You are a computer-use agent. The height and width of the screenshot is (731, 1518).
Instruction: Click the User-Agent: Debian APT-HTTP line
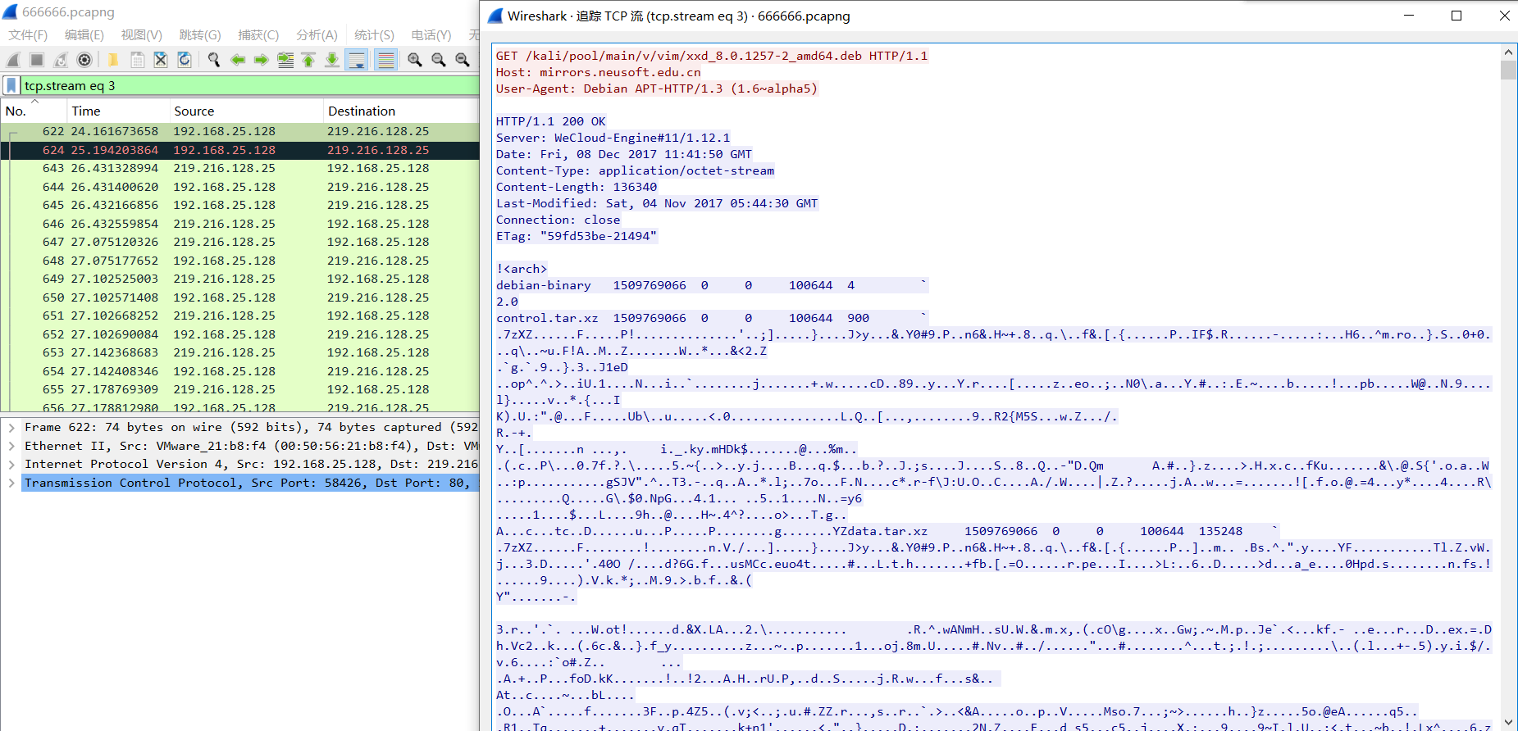[x=657, y=89]
